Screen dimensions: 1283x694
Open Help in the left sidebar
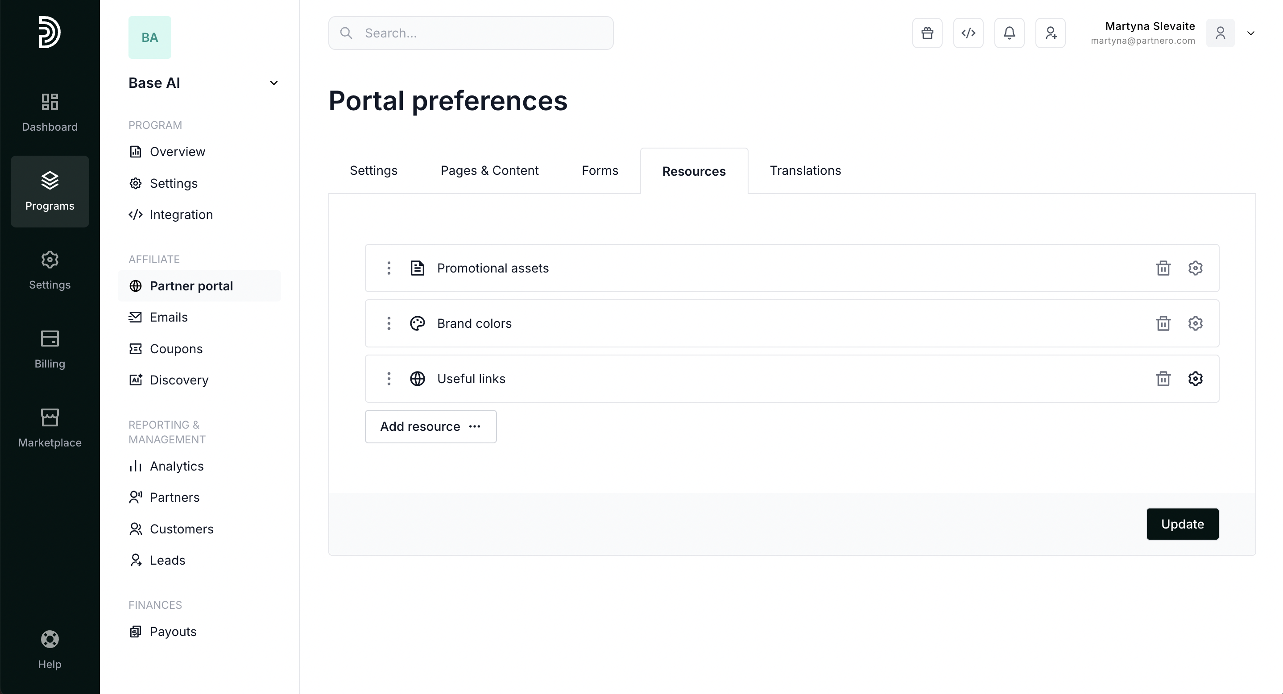[x=50, y=650]
